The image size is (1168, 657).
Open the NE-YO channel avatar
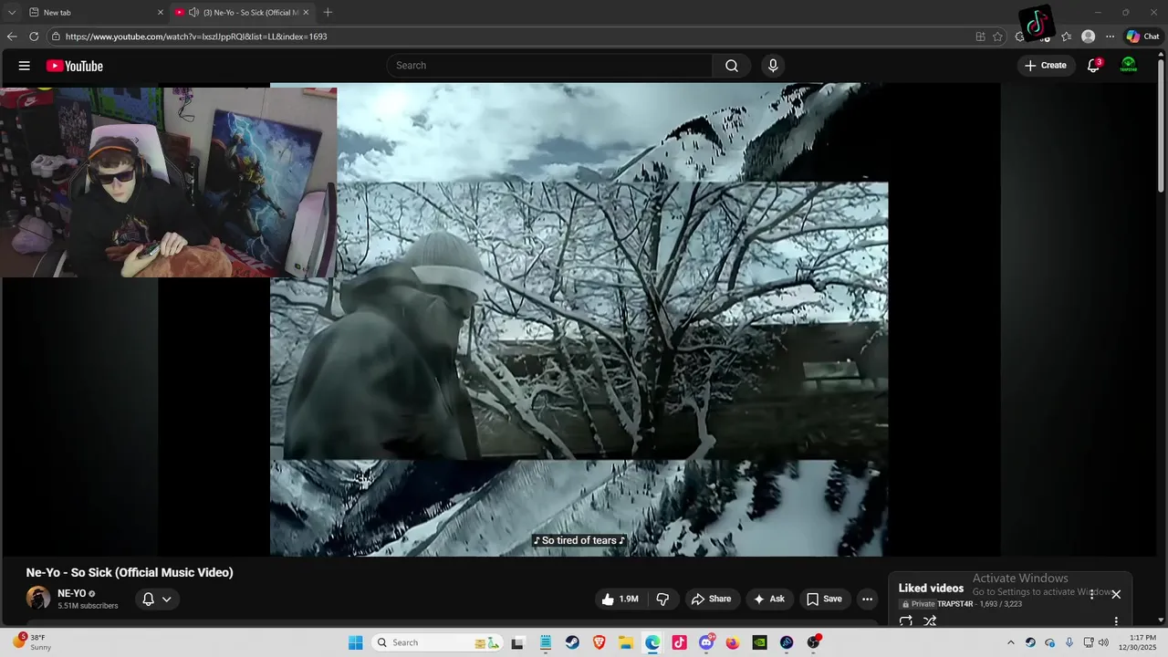[x=38, y=599]
